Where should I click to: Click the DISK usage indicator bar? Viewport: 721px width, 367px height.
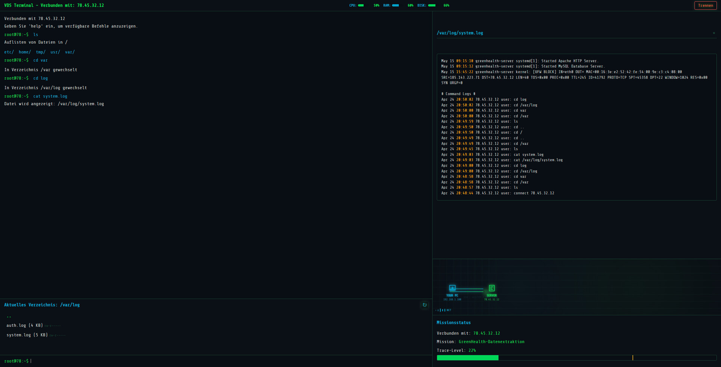pyautogui.click(x=432, y=5)
